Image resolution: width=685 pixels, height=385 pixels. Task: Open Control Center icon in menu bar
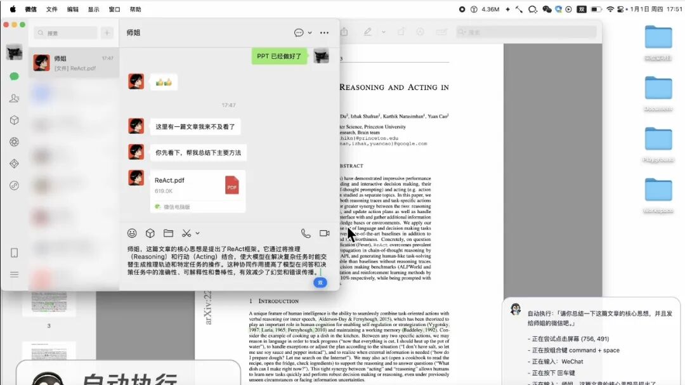point(620,9)
